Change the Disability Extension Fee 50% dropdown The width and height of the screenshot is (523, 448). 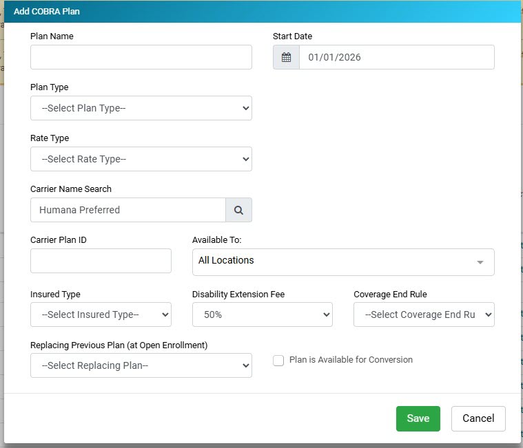262,314
